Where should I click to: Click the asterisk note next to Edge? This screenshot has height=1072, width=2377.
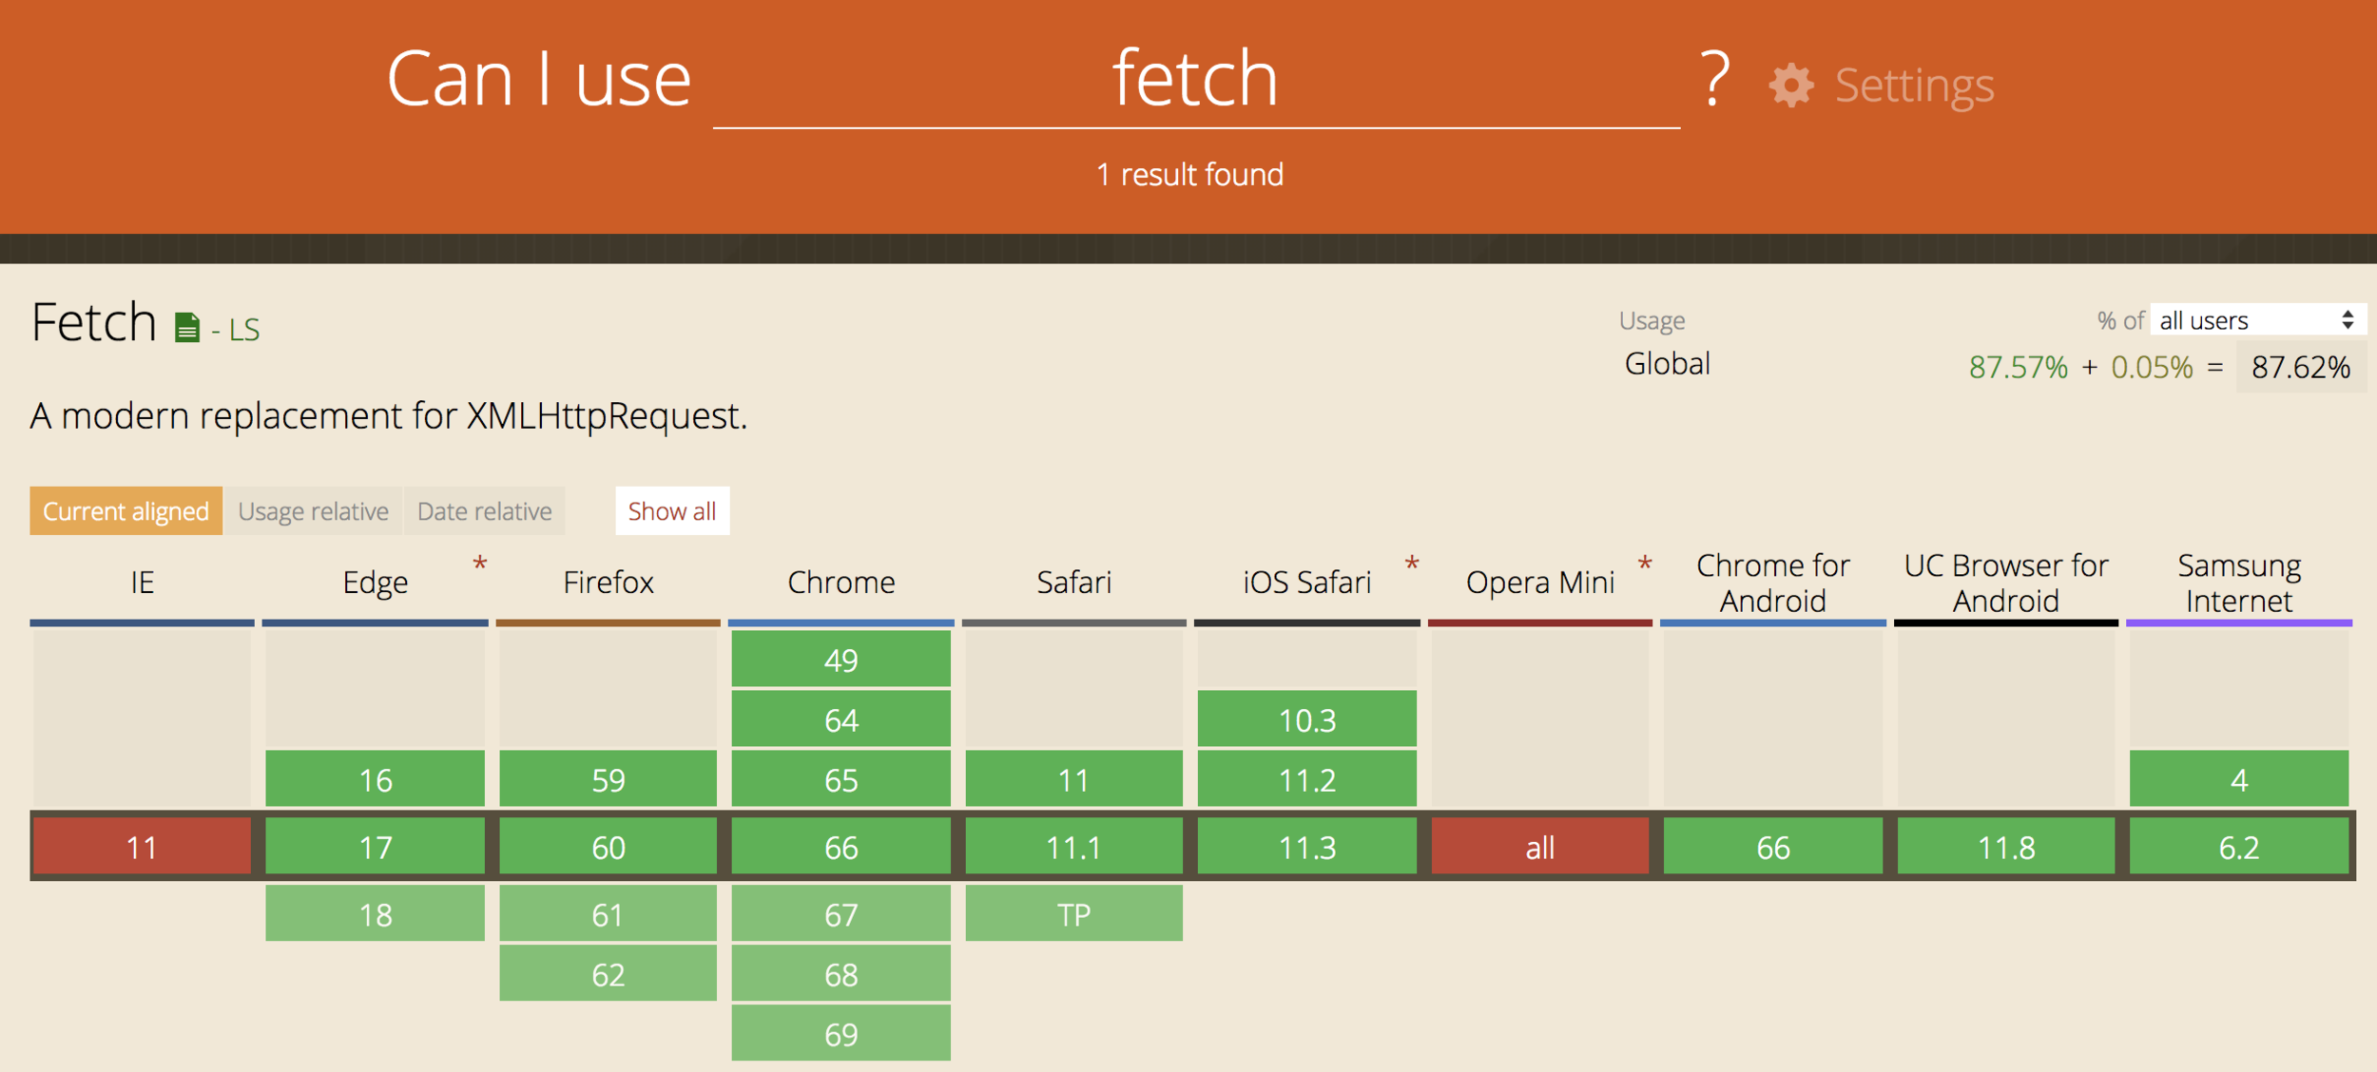point(479,565)
